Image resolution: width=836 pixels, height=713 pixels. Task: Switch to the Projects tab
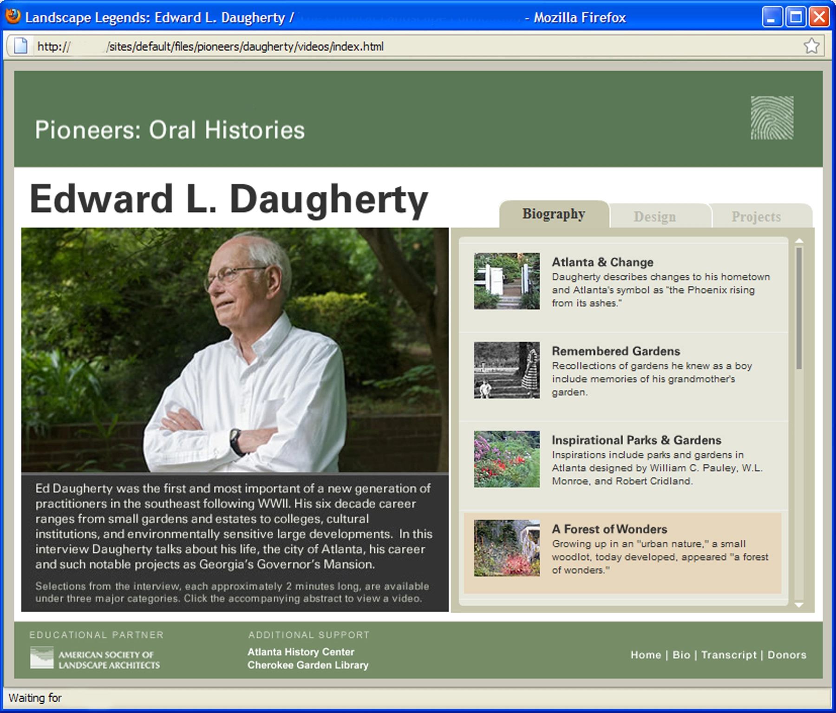(756, 216)
